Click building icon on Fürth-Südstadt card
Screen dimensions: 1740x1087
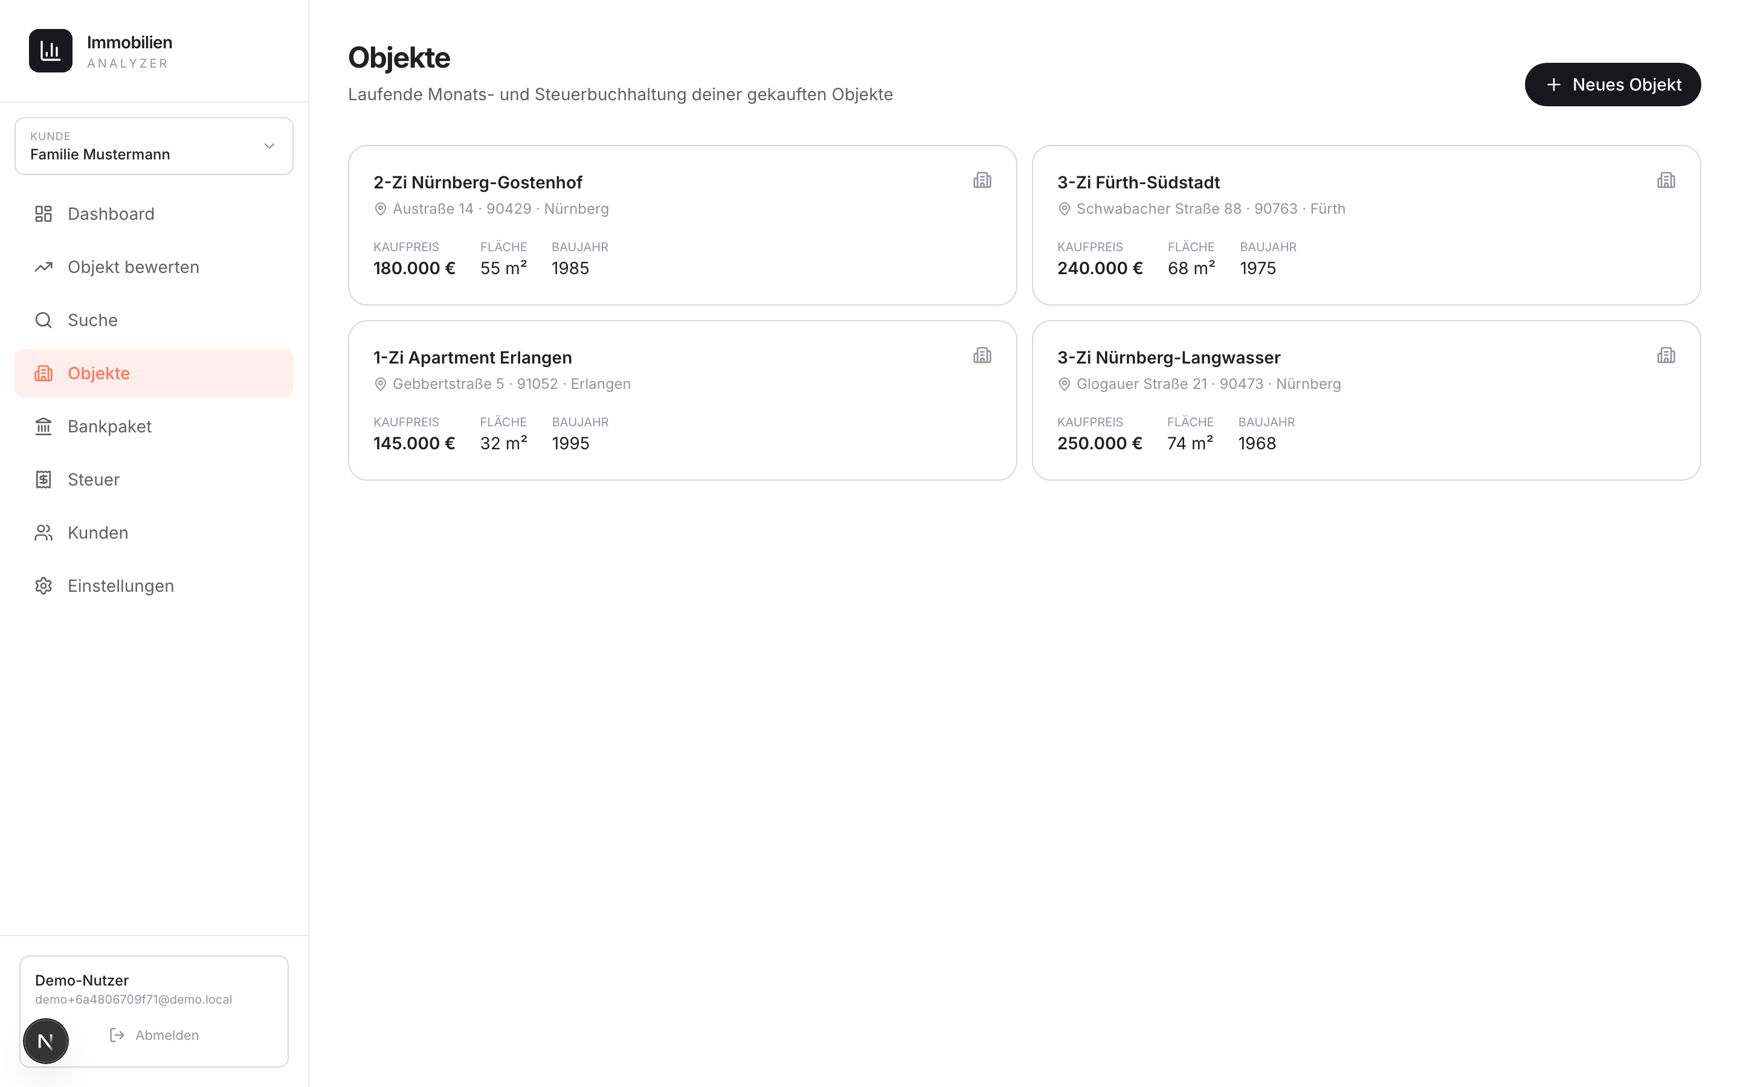point(1666,181)
